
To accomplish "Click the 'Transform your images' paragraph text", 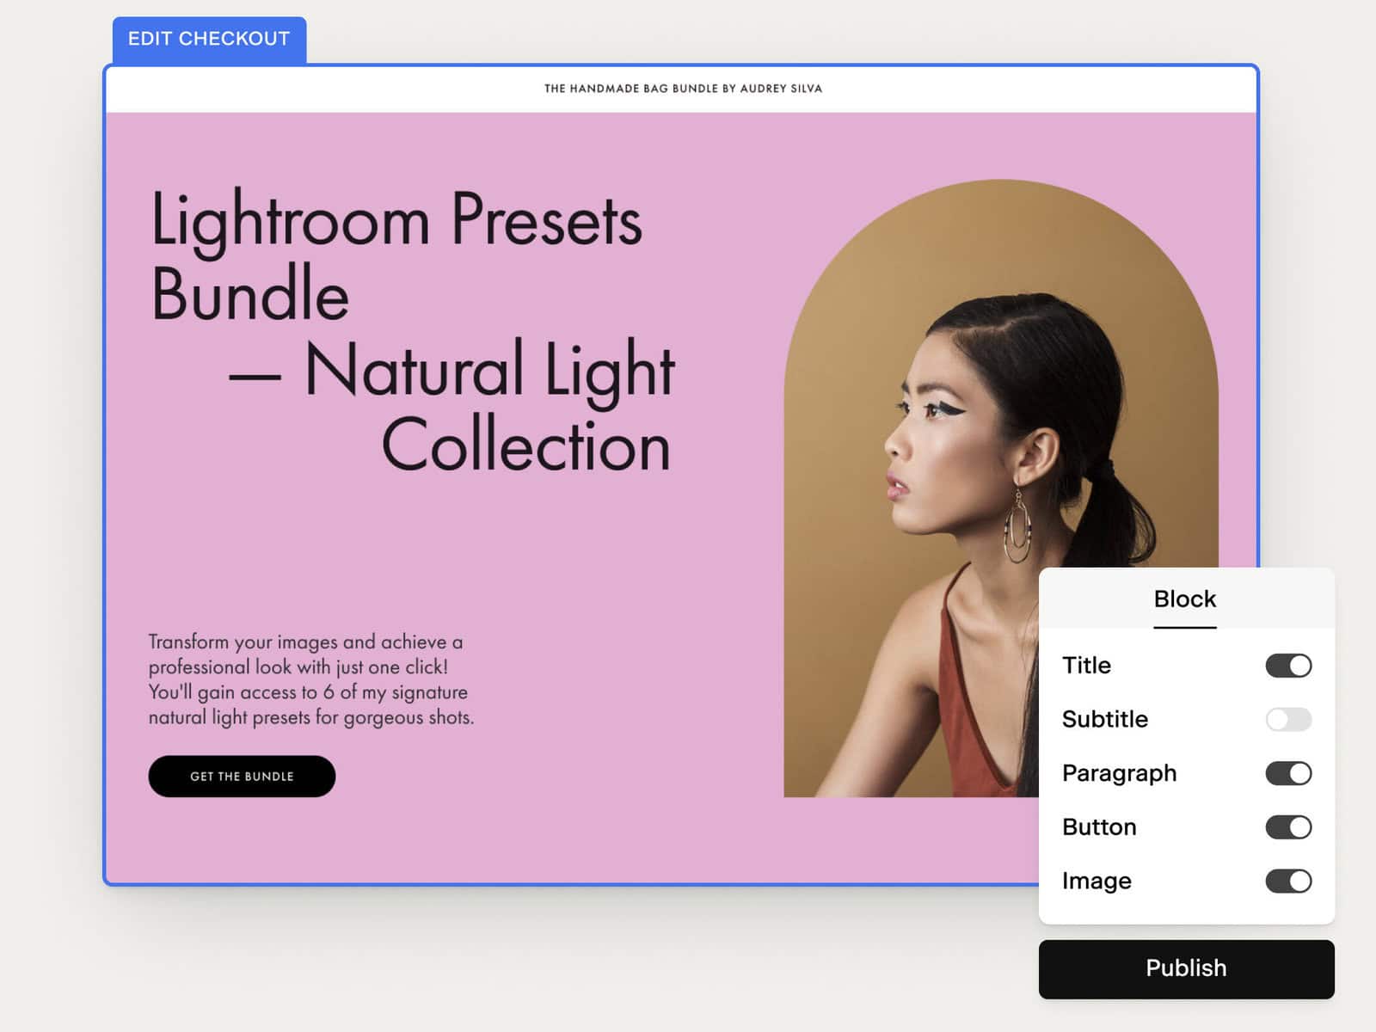I will [x=310, y=679].
